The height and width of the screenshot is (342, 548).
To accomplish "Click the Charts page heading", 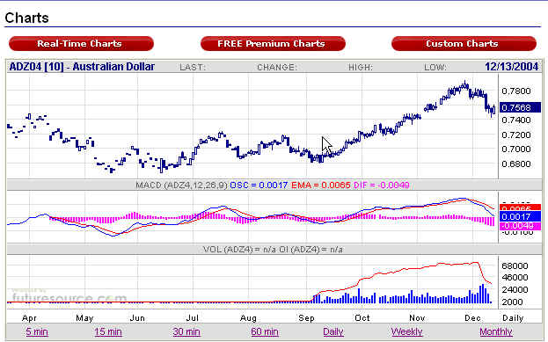I will pyautogui.click(x=27, y=18).
